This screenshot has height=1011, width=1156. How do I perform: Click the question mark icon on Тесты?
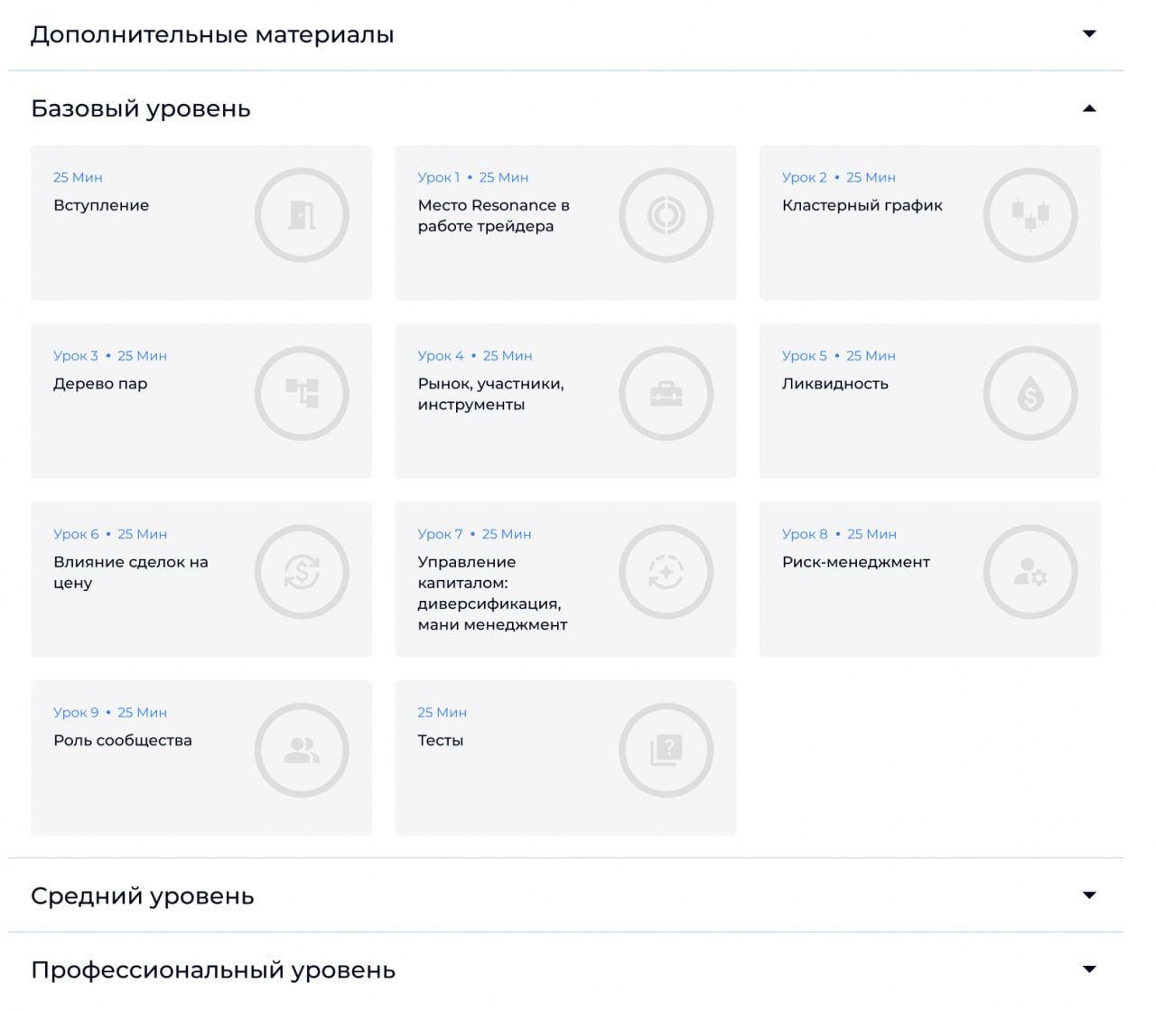coord(667,751)
